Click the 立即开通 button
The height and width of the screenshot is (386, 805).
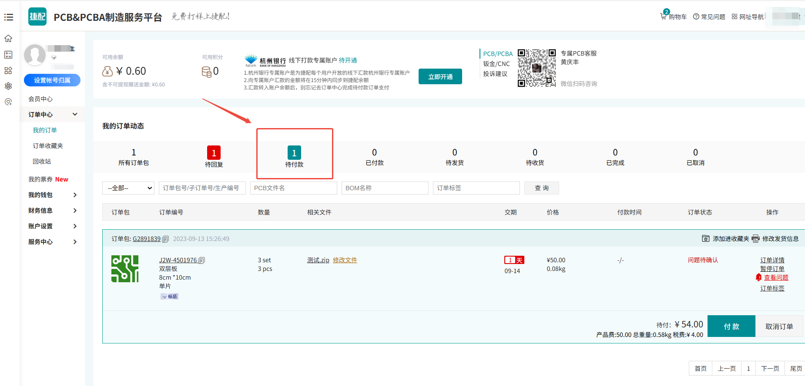pyautogui.click(x=440, y=77)
